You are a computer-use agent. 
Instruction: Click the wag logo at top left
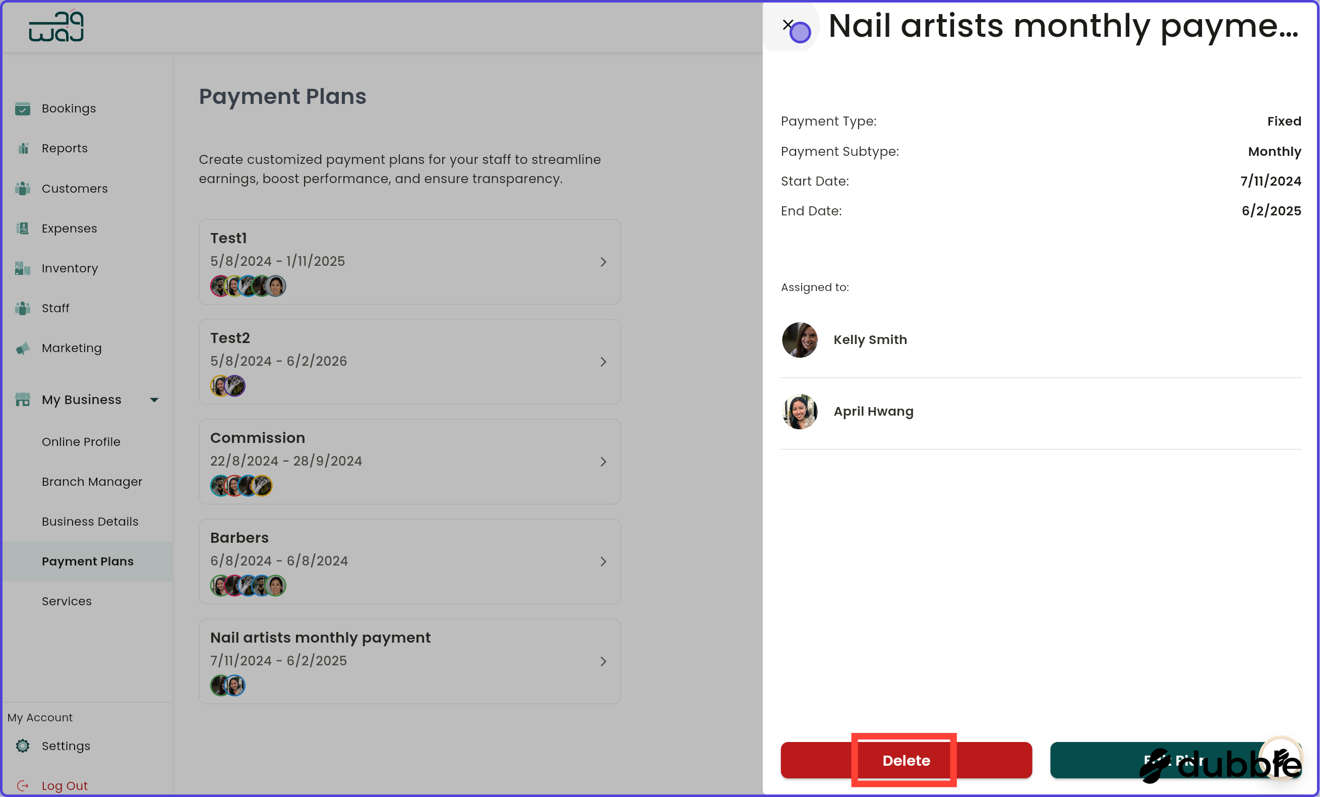click(55, 26)
